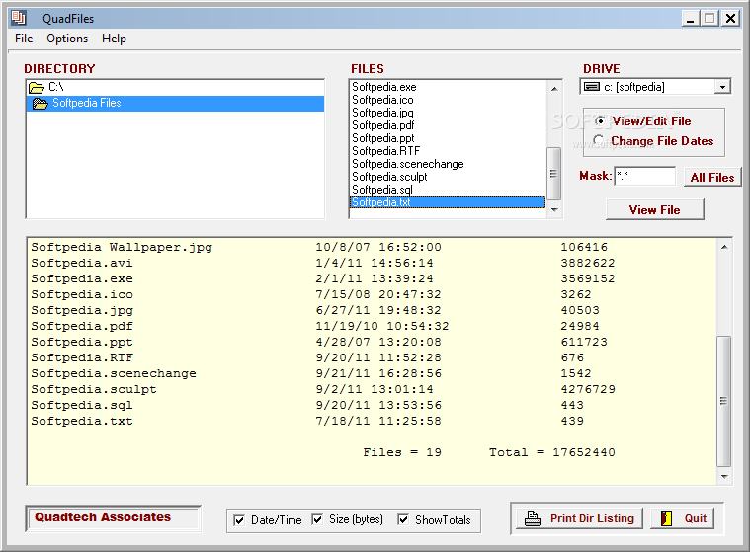Click the Mask input field
Image resolution: width=750 pixels, height=552 pixels.
coord(645,177)
